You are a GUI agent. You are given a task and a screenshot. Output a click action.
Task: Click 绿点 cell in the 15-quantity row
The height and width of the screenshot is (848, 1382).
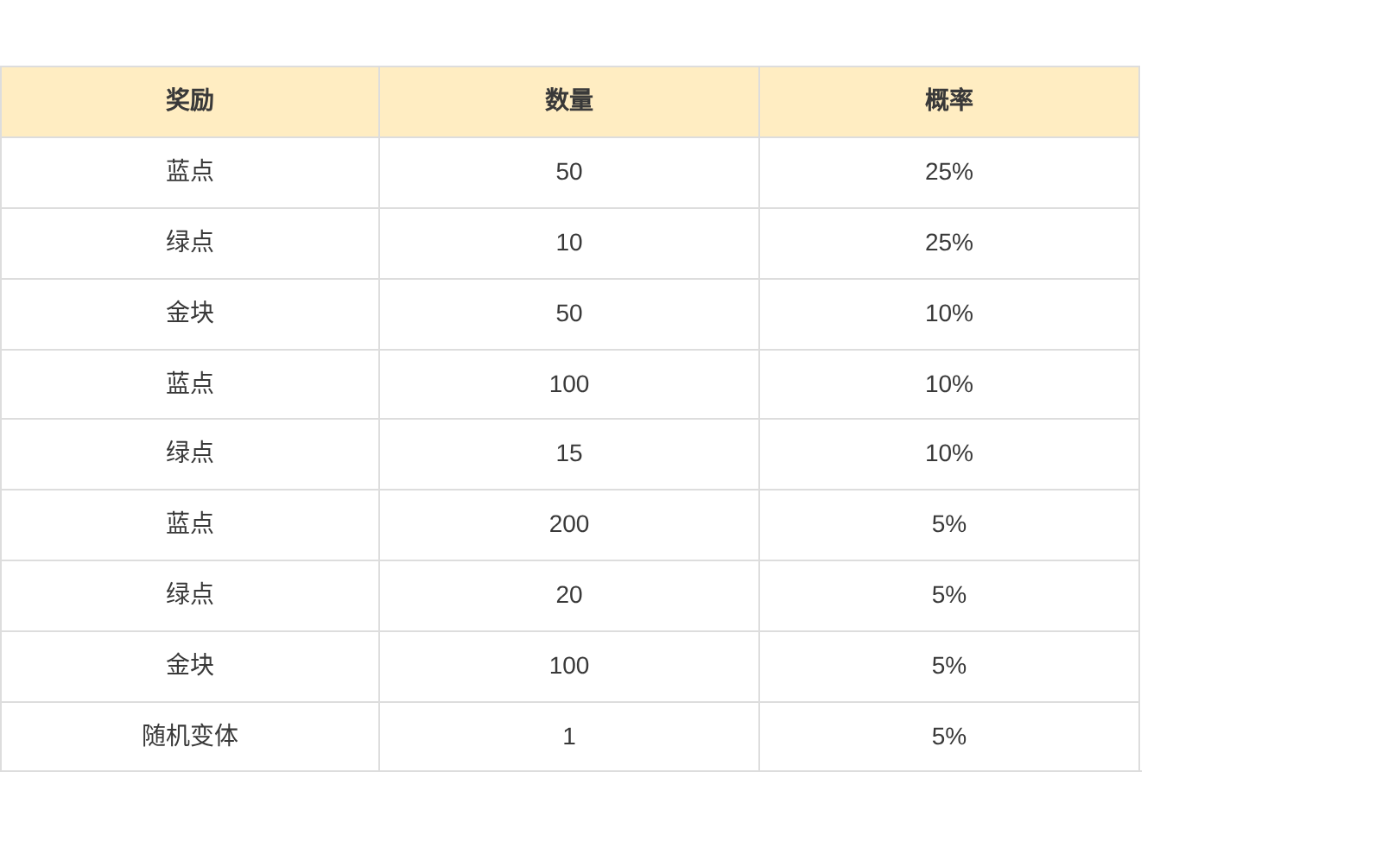pos(189,453)
